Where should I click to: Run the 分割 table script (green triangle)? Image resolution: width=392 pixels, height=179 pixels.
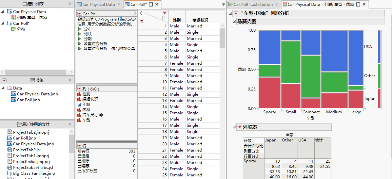[x=80, y=39]
